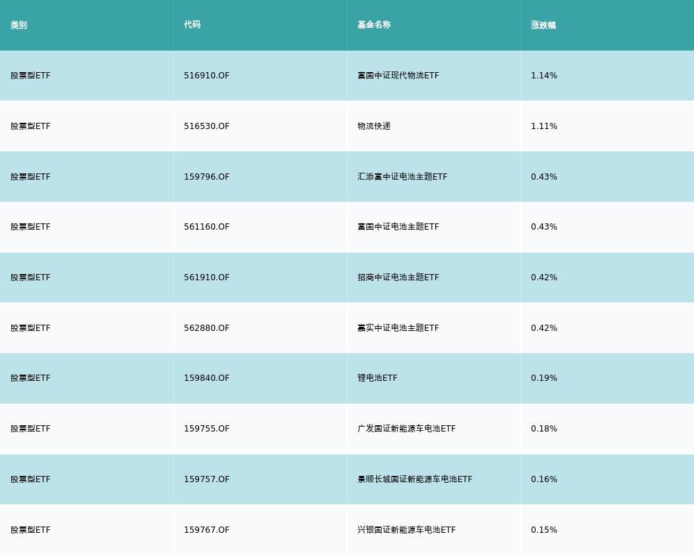Click 股票型ETF in the 516910.OF row
Screen dimensions: 694x555
click(31, 76)
